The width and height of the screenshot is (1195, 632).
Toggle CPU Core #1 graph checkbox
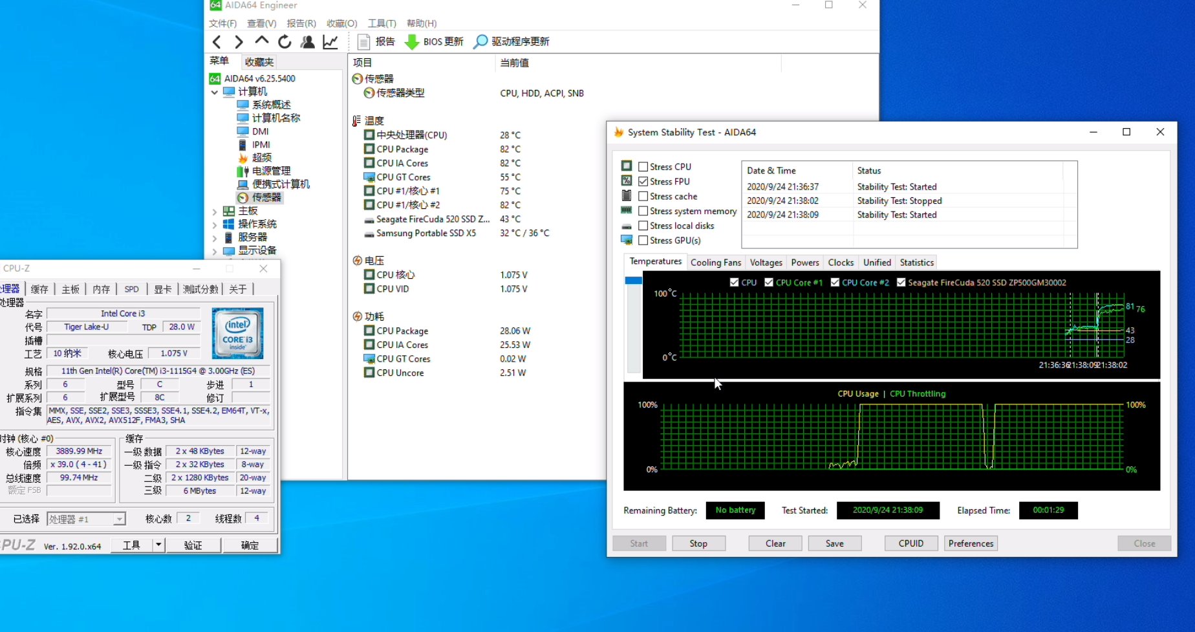(x=769, y=283)
